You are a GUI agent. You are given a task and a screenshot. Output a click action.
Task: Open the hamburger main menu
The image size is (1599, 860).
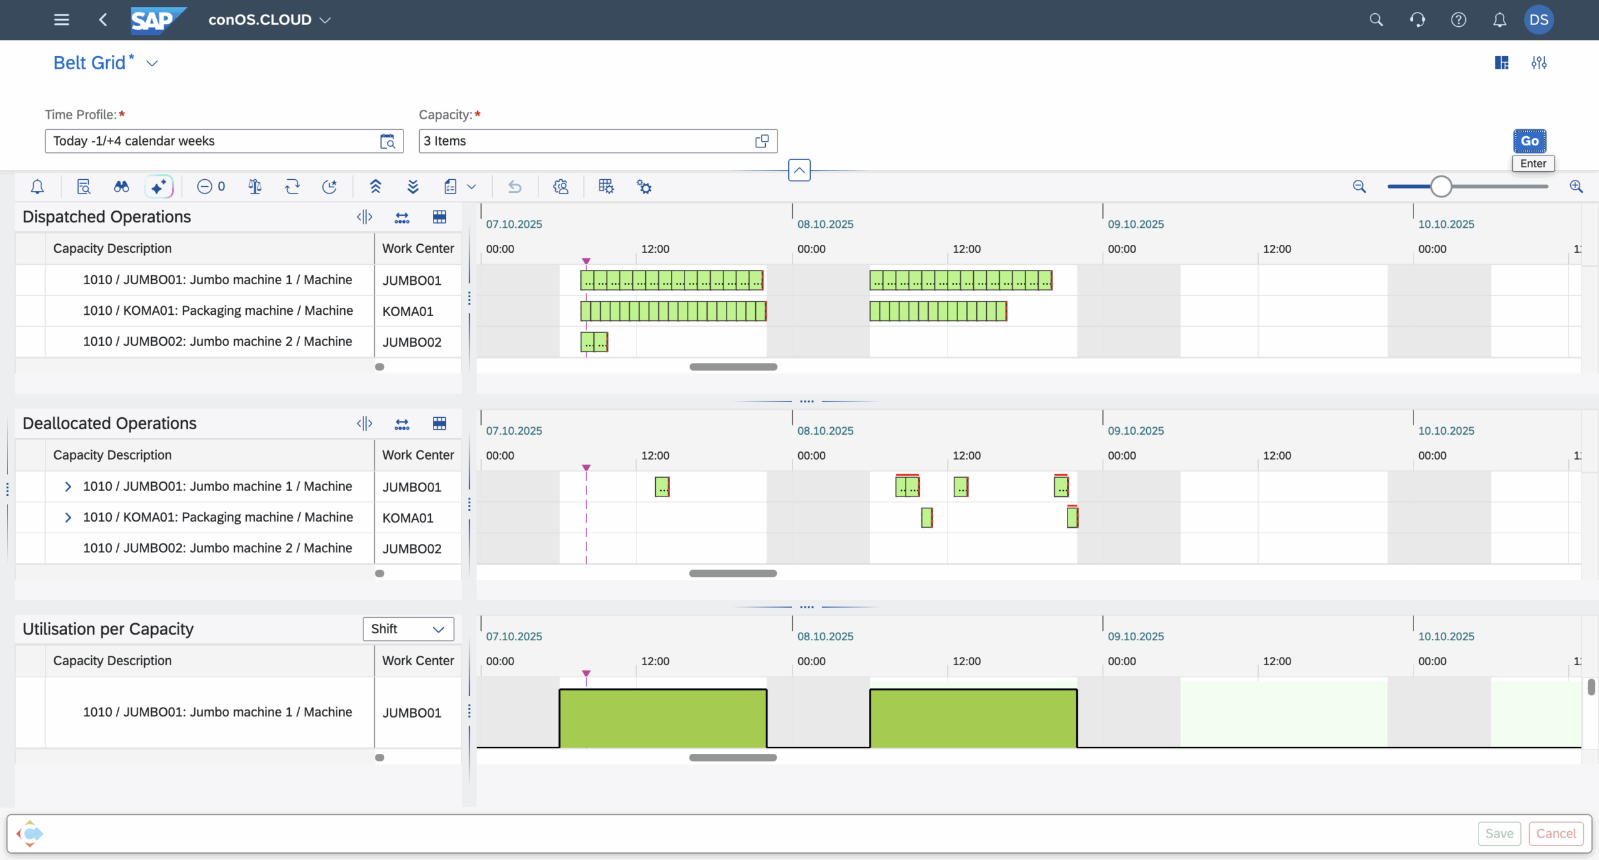[61, 19]
